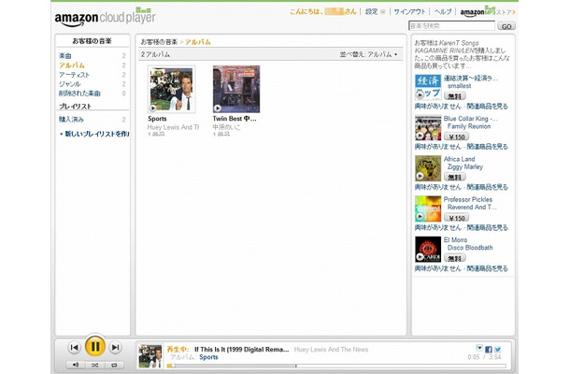Open the El Morro title link
The height and width of the screenshot is (374, 570).
455,239
